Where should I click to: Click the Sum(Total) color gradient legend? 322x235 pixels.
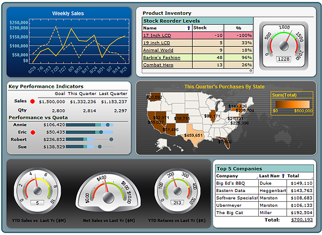293,104
